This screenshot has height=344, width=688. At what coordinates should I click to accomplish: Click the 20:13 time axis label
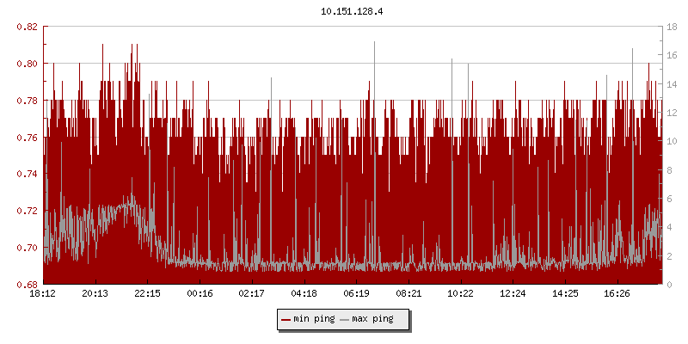(x=95, y=293)
